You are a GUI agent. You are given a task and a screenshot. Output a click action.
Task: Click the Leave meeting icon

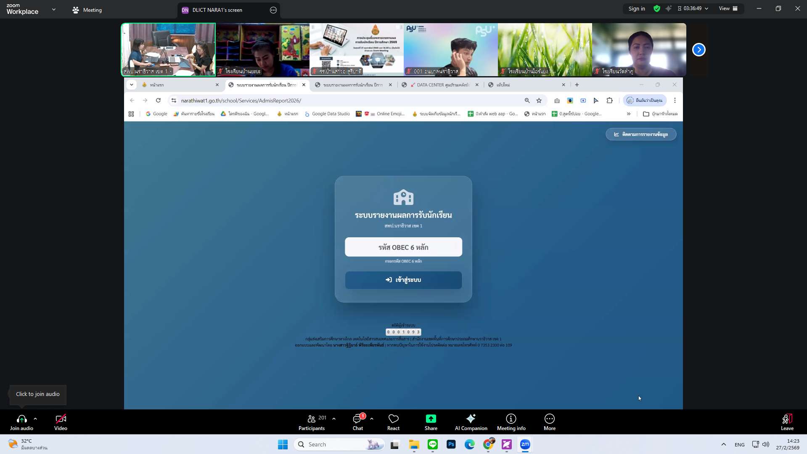click(787, 422)
